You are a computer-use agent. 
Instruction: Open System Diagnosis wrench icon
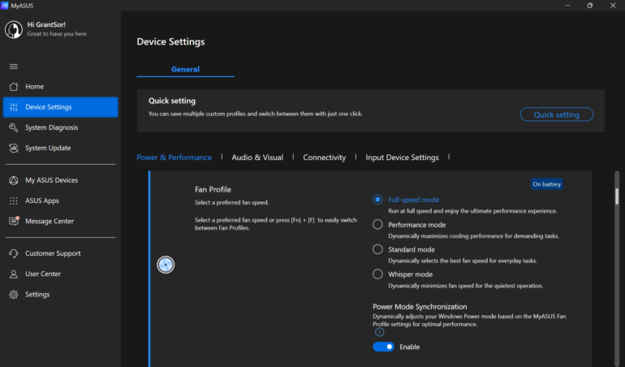coord(14,127)
